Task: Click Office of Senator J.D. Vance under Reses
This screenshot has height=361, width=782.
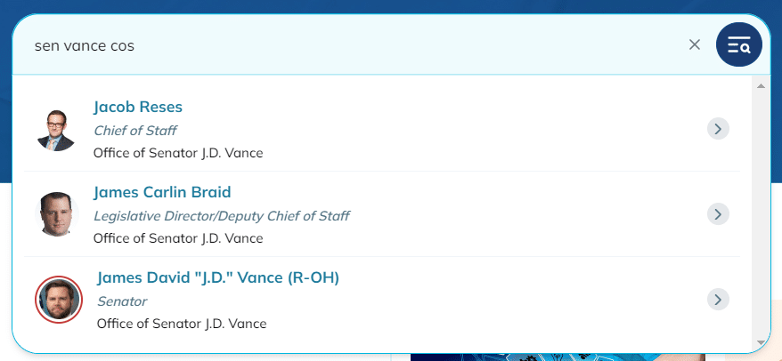Action: point(178,153)
